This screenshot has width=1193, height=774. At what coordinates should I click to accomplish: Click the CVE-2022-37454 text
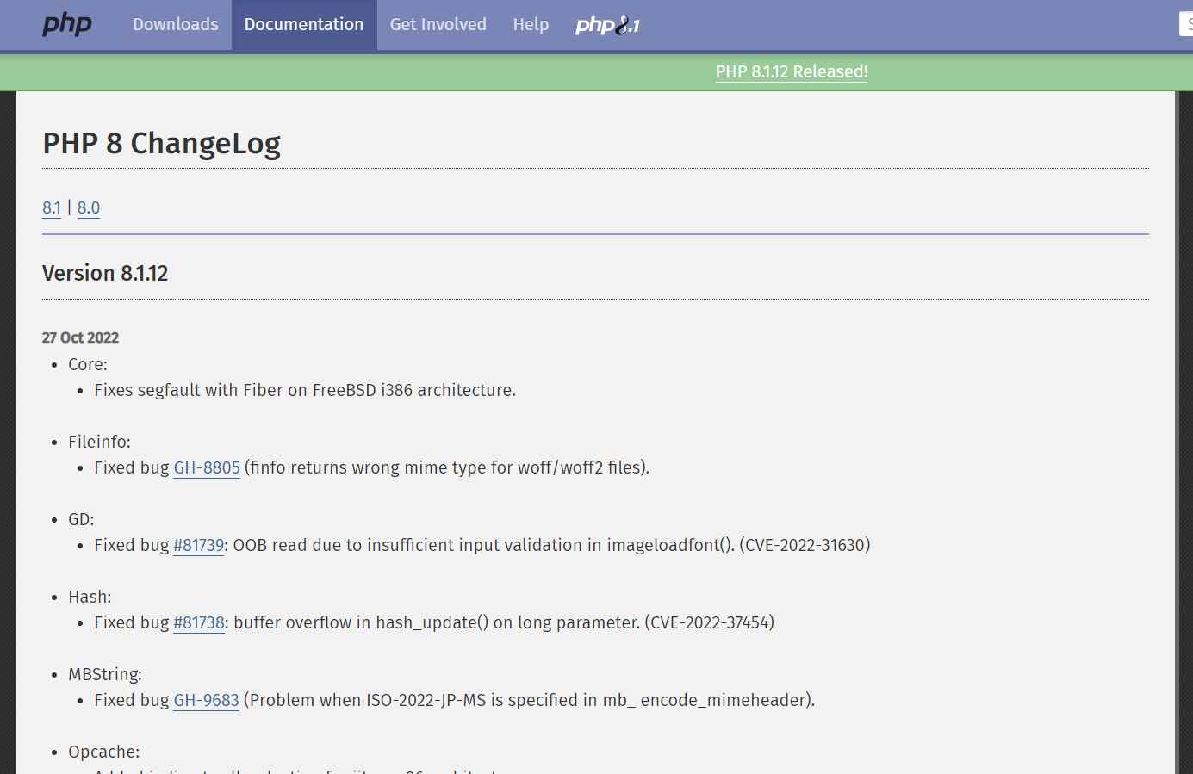click(x=709, y=622)
